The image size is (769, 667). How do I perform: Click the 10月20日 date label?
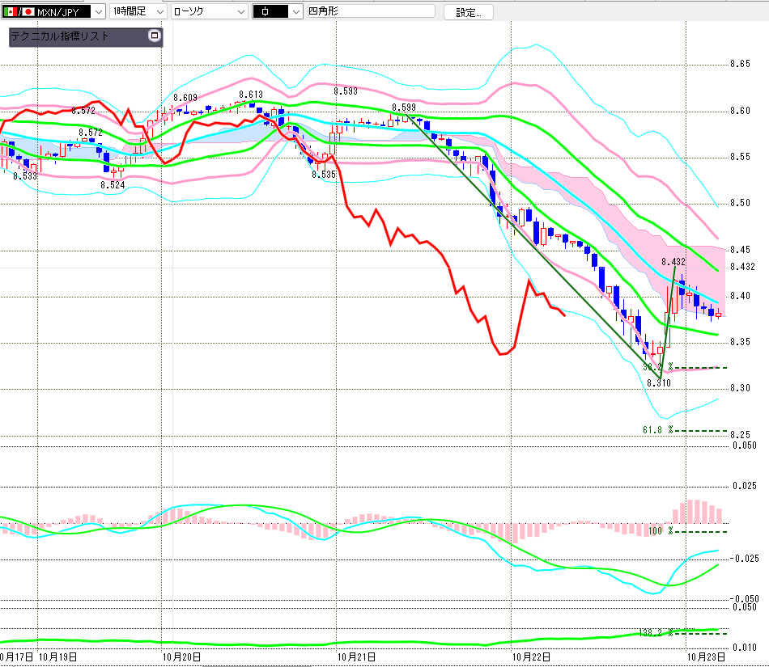click(x=181, y=657)
